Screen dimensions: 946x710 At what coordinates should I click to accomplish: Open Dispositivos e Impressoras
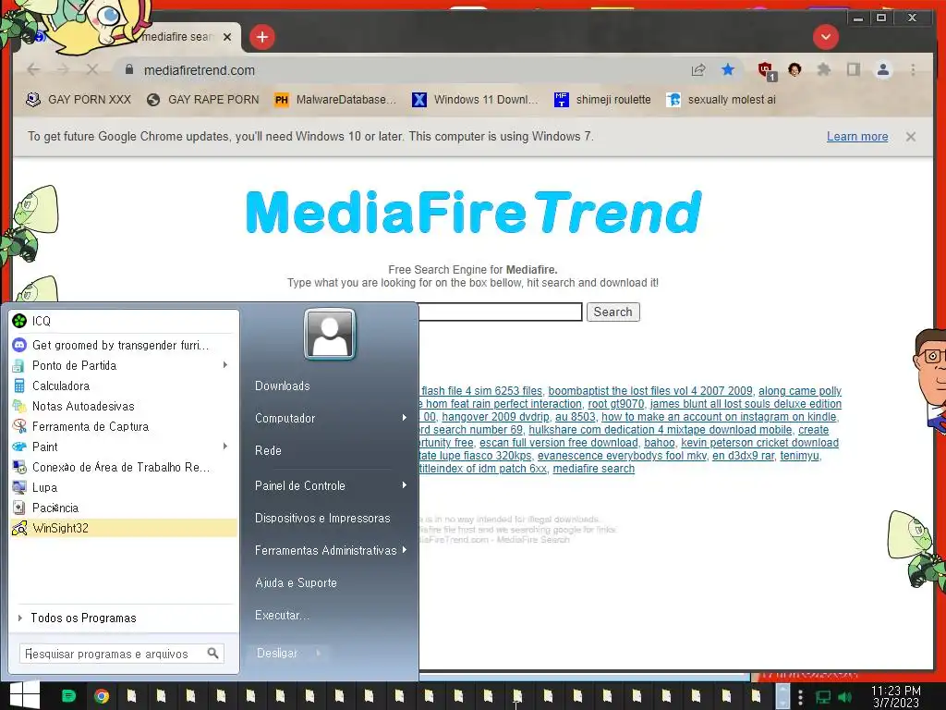click(x=322, y=518)
